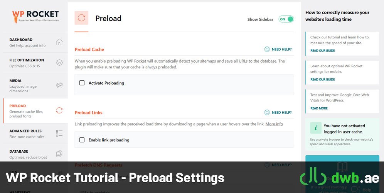Click the WP Rocket logo
Screen dimensions: 384x193
(x=35, y=17)
